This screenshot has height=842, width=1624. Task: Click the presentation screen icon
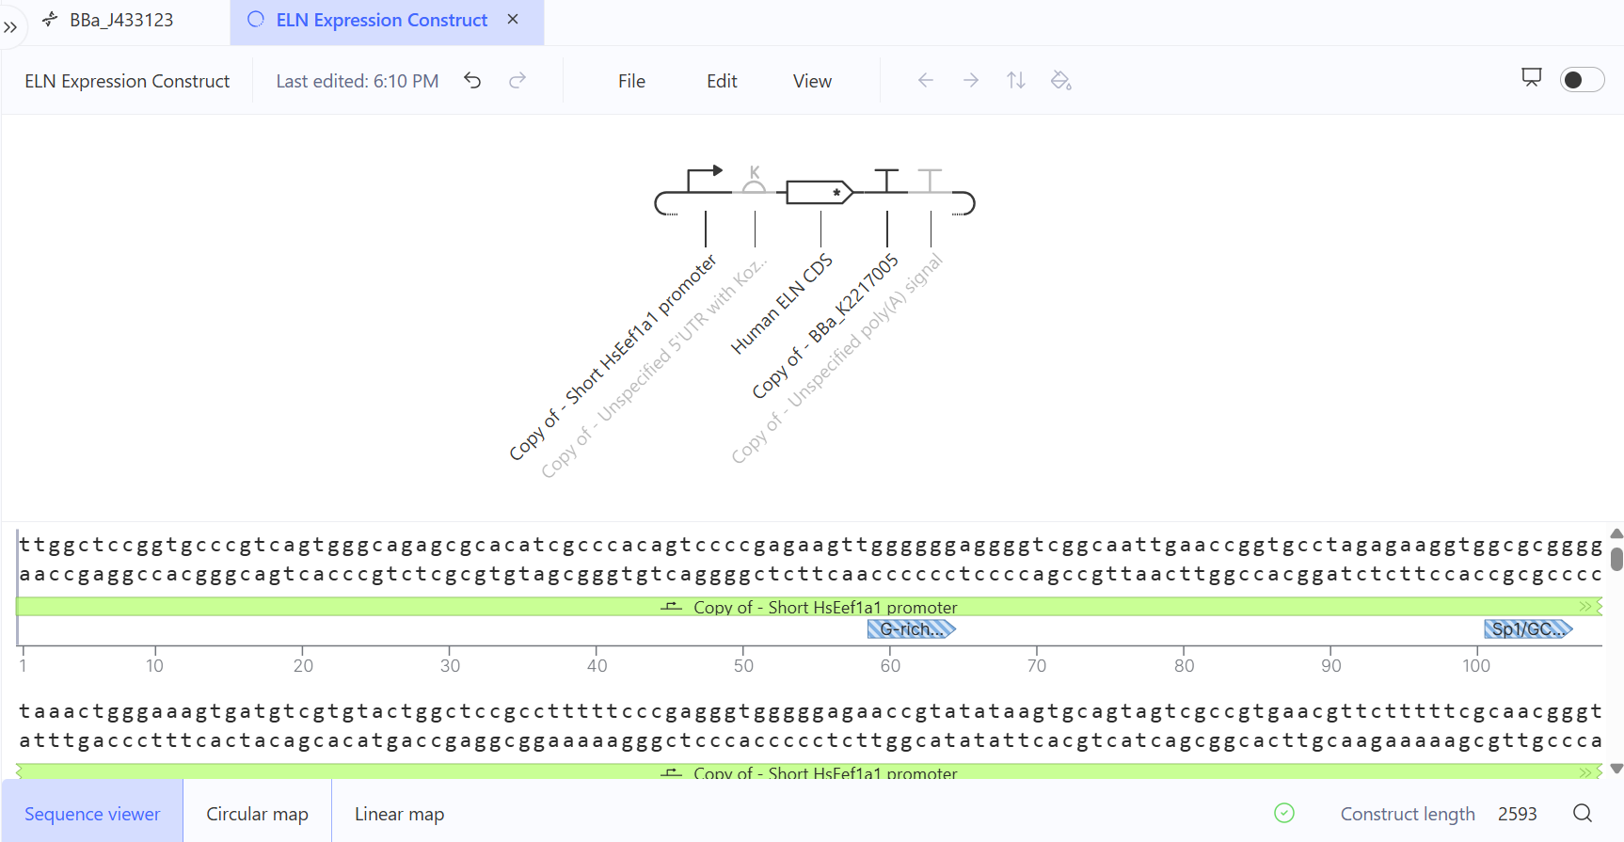(1532, 77)
